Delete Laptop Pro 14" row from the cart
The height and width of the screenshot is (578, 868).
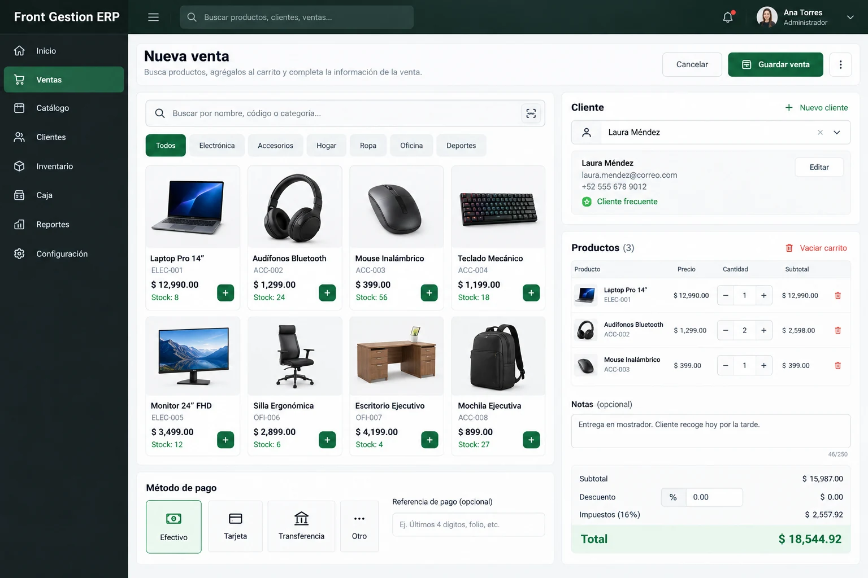(838, 295)
